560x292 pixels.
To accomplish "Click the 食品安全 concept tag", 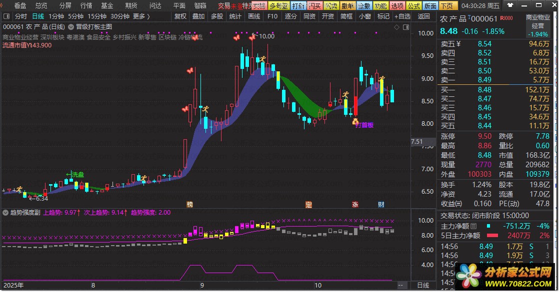I will pyautogui.click(x=98, y=37).
